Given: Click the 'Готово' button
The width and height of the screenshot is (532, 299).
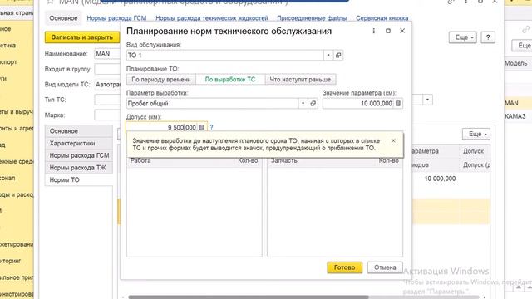Looking at the screenshot, I should pyautogui.click(x=344, y=267).
